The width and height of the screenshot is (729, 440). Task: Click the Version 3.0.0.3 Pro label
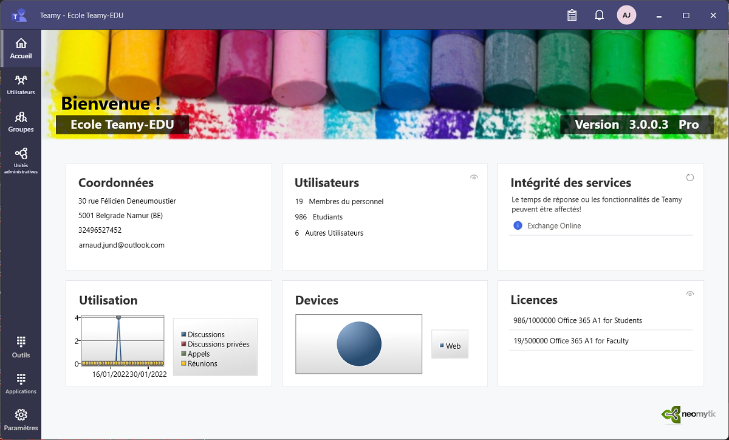637,125
